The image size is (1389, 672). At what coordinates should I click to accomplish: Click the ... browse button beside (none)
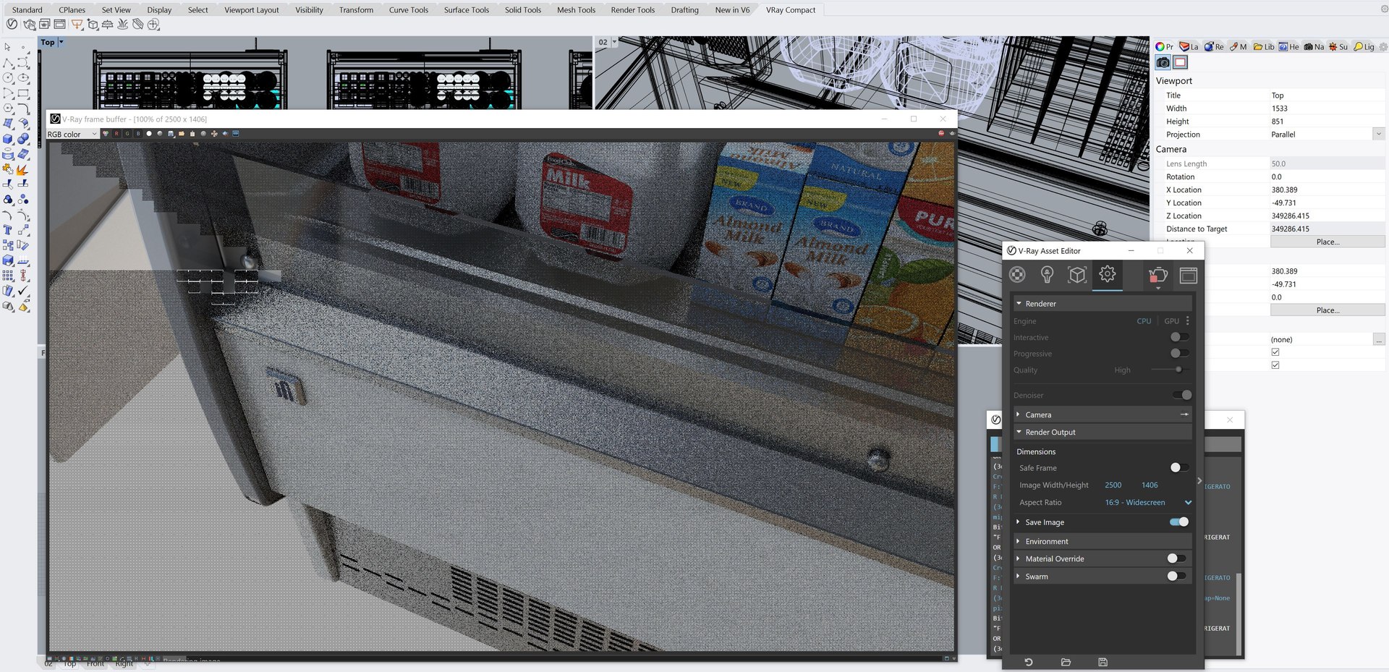click(1379, 339)
